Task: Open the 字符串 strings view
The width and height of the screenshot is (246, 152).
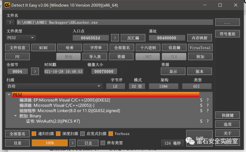Action: (x=96, y=47)
